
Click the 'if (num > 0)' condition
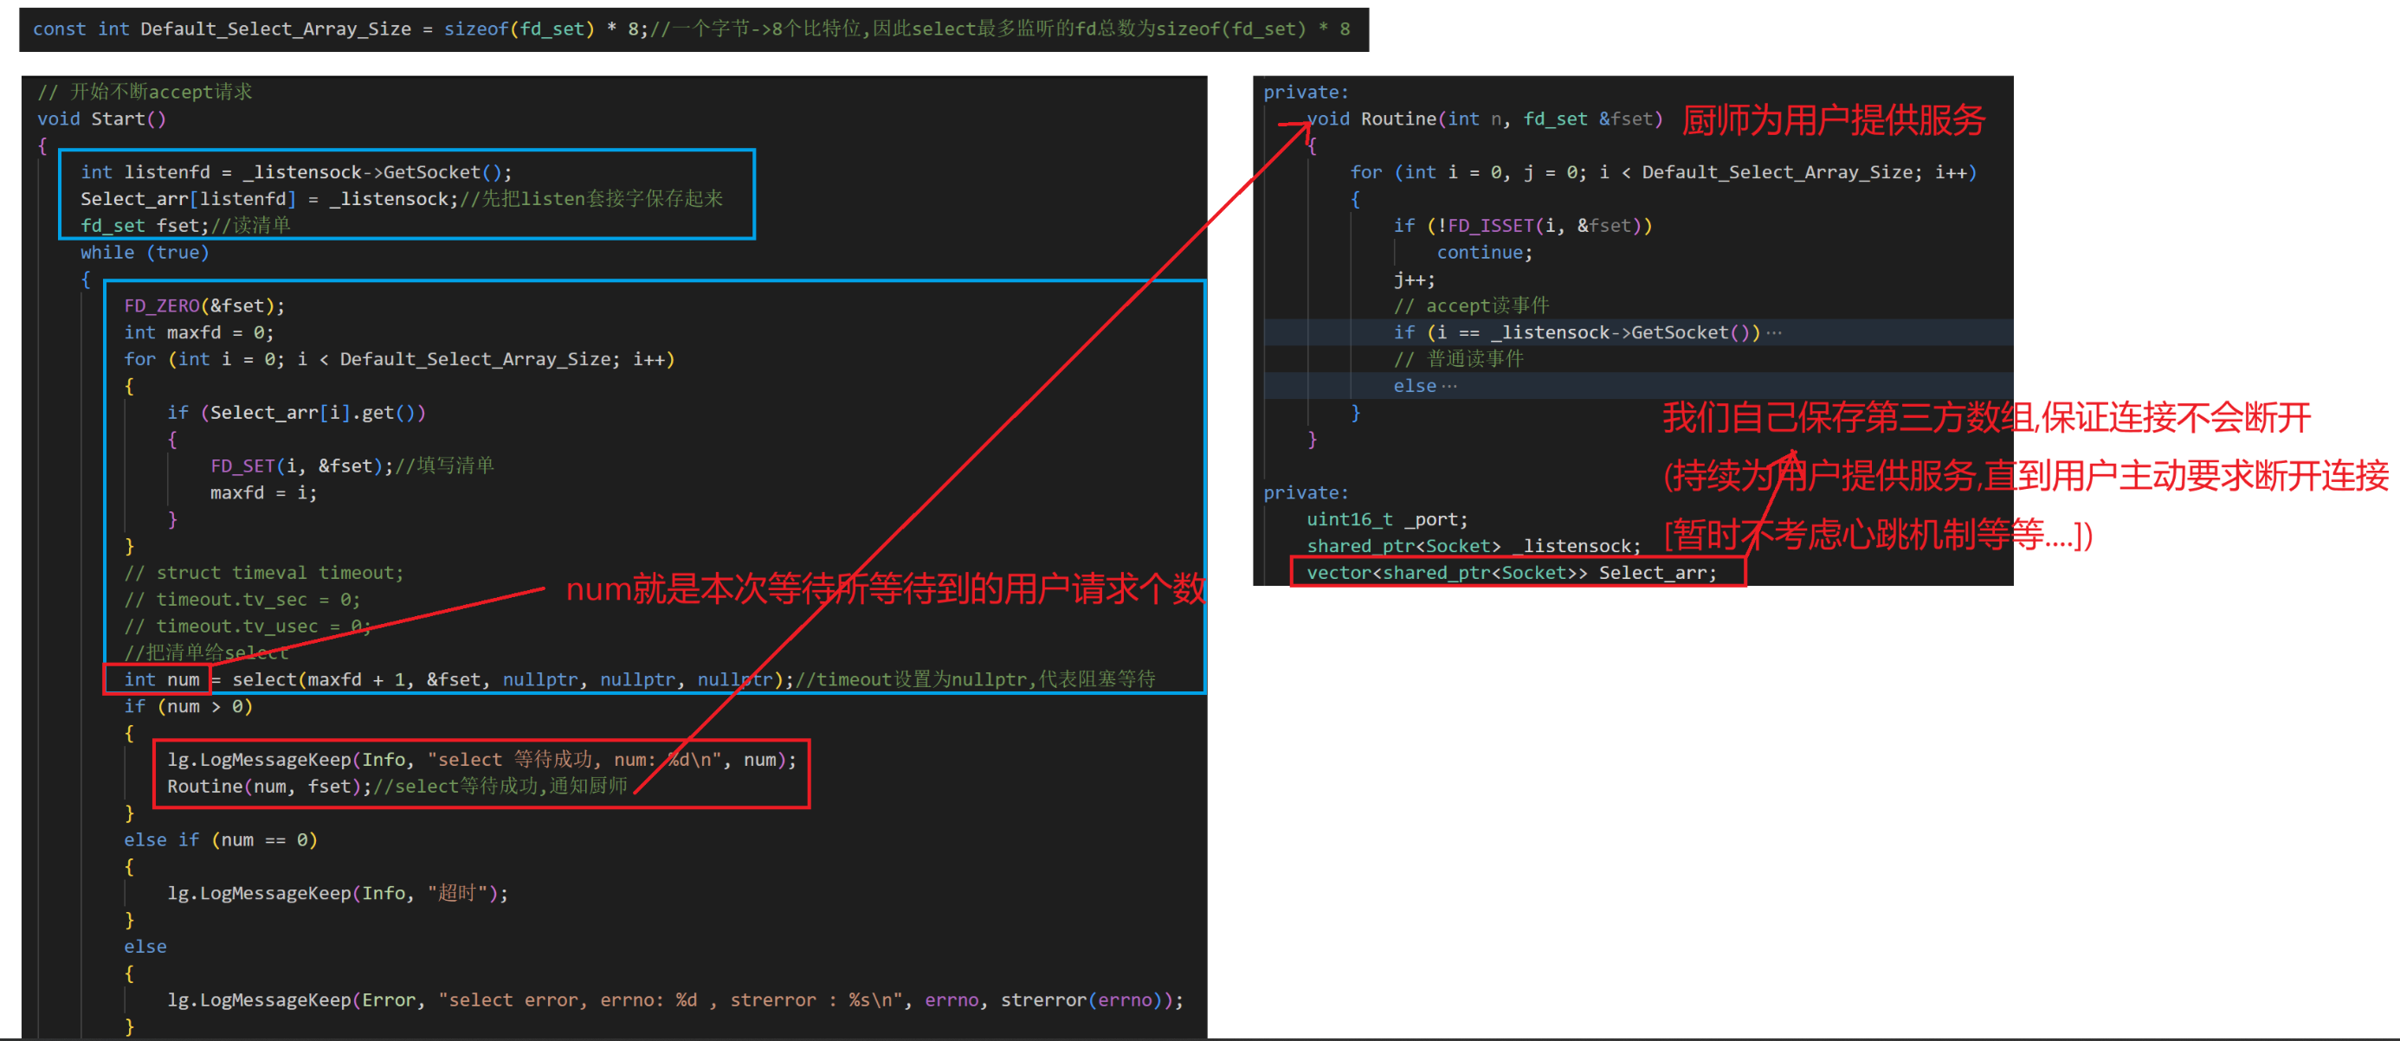click(188, 707)
